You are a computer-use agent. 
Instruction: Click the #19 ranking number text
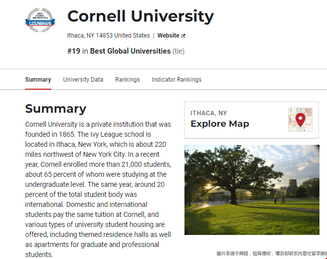(x=74, y=51)
